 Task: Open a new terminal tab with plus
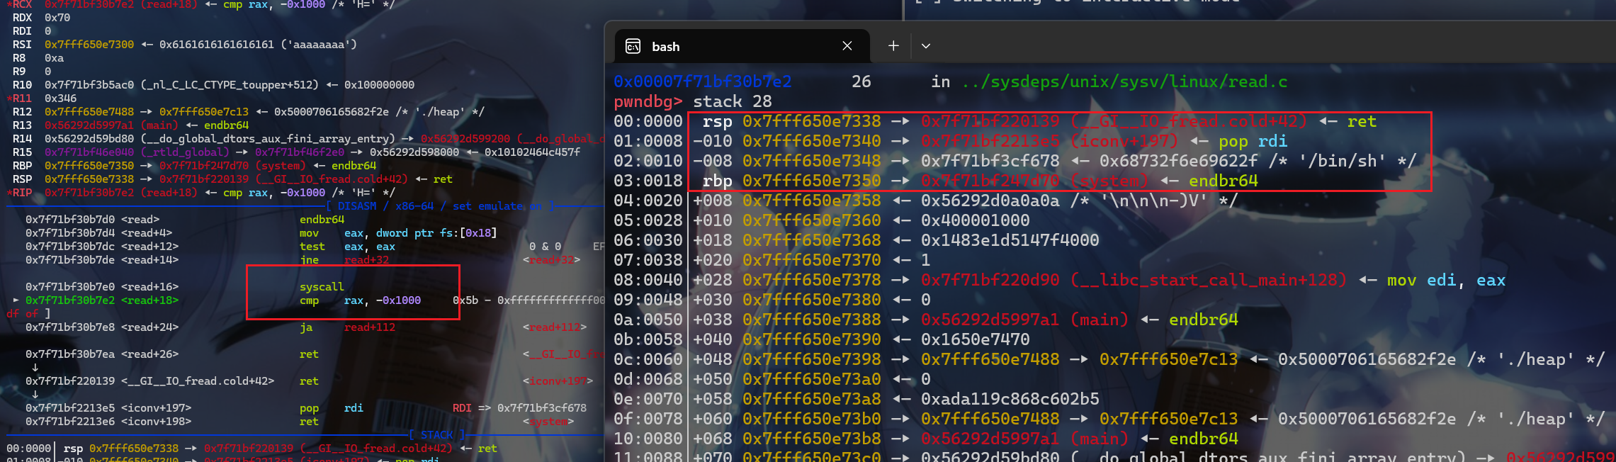[x=893, y=46]
